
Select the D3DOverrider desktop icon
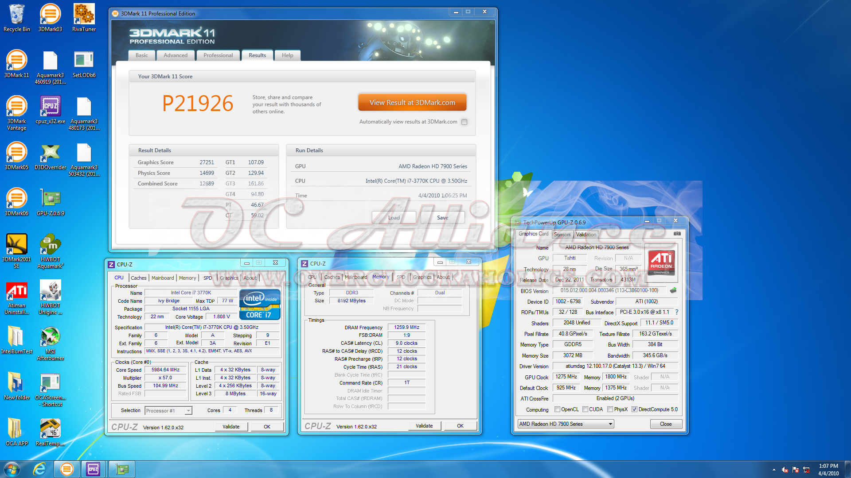50,156
